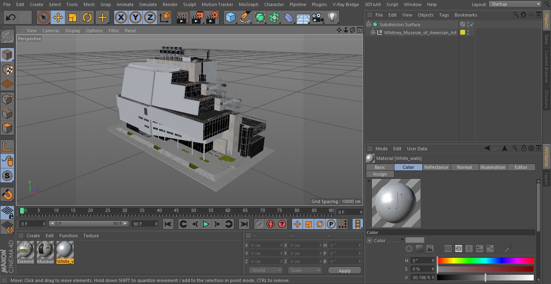Add a Camera object

tap(318, 17)
